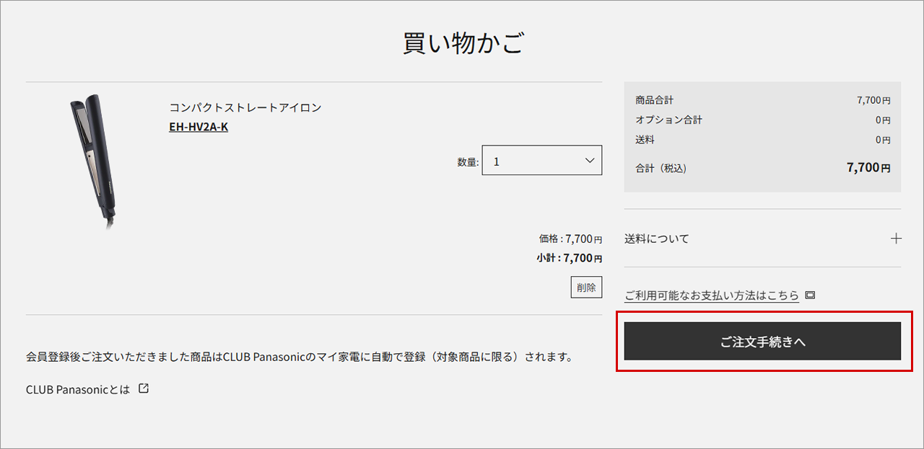Click the 小計 subtotal price text
The height and width of the screenshot is (449, 924).
(x=569, y=258)
